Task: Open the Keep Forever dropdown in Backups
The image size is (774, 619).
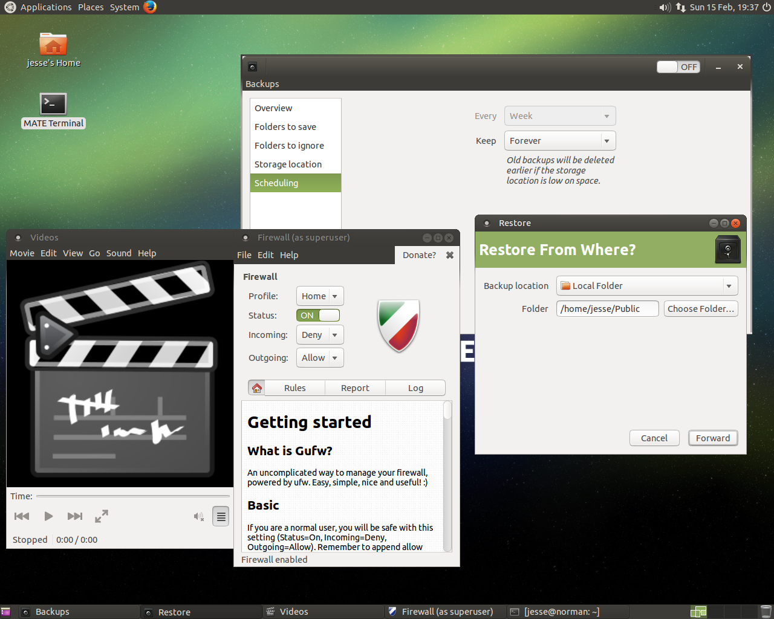Action: 560,141
